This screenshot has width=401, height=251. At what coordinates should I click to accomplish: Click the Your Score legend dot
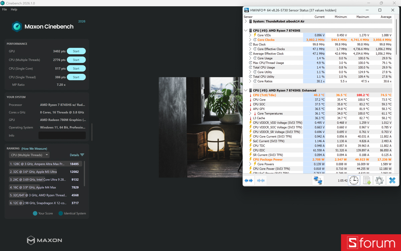click(x=35, y=213)
